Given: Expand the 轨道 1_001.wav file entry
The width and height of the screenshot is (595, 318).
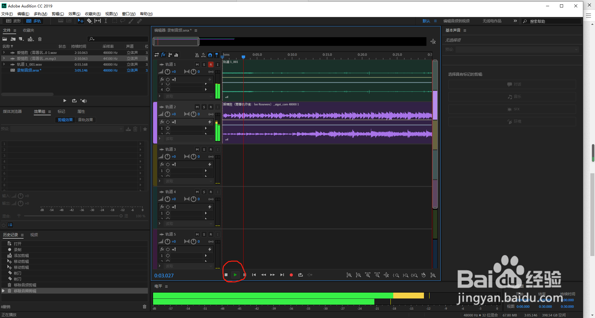Looking at the screenshot, I should point(4,64).
